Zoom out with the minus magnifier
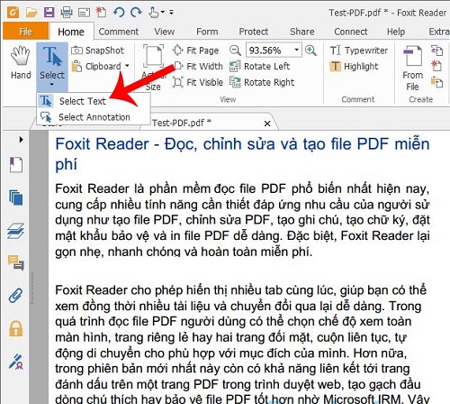The image size is (450, 404). click(235, 50)
